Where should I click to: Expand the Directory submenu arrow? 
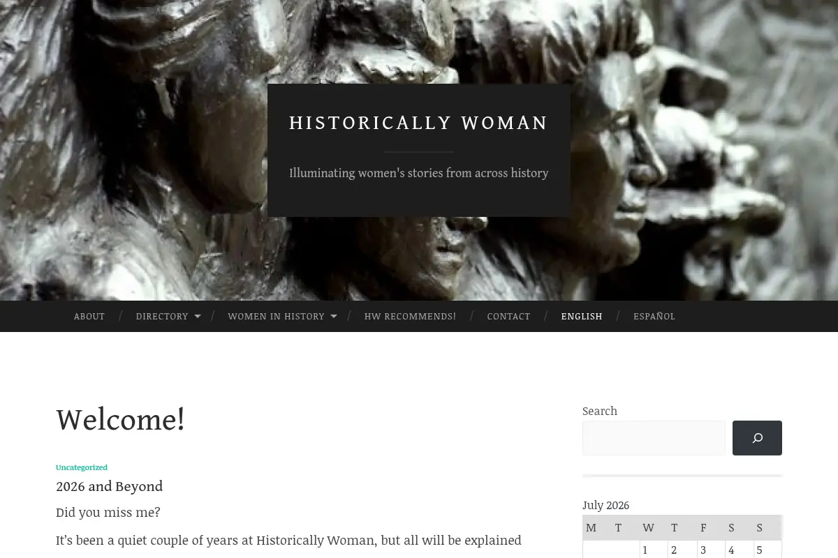click(198, 317)
